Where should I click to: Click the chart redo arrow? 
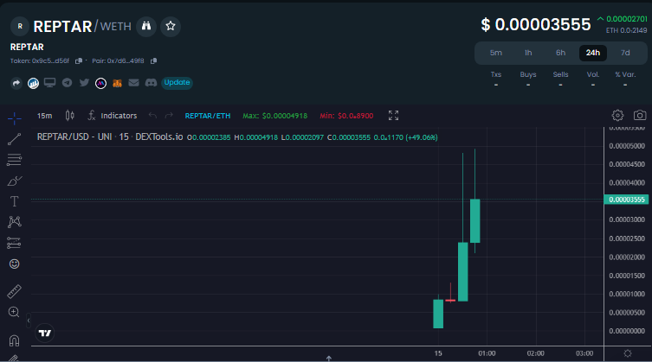[168, 116]
